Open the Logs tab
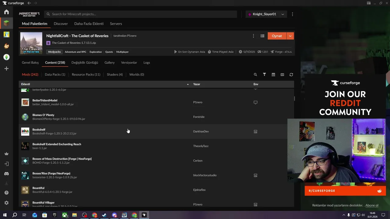This screenshot has width=390, height=219. coord(147,63)
